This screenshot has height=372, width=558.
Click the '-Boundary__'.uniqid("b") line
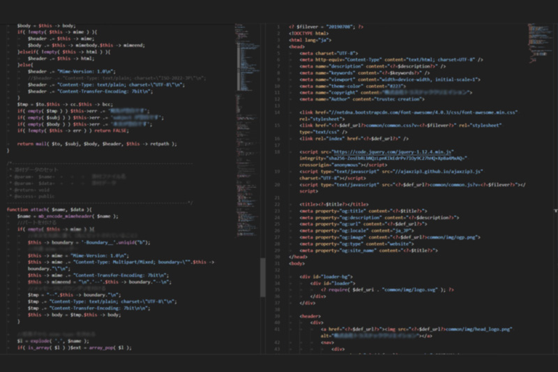point(89,243)
